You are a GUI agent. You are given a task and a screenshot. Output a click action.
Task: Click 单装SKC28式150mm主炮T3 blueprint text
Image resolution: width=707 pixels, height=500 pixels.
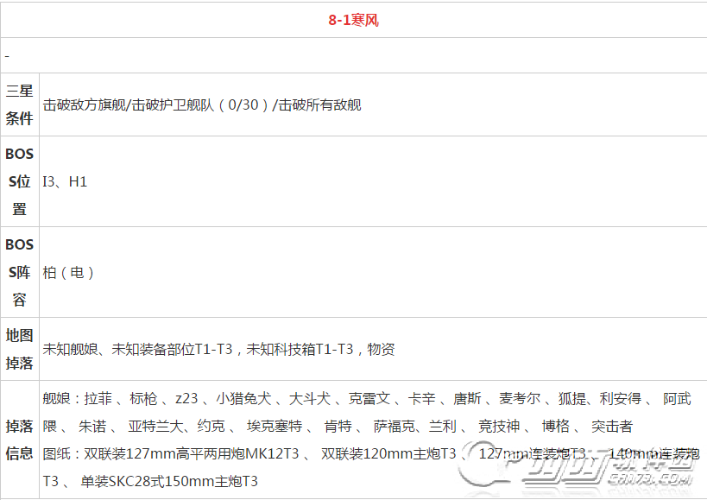[169, 482]
